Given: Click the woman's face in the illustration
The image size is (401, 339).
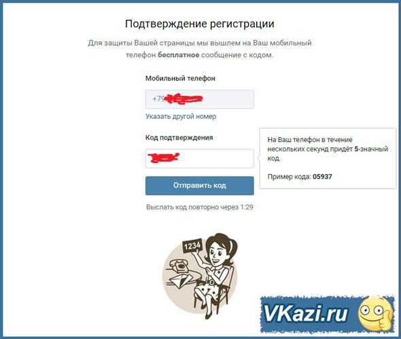Looking at the screenshot, I should point(218,253).
